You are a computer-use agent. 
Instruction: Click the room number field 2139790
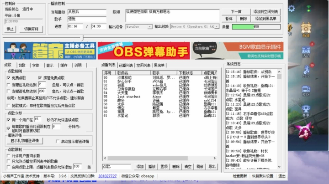coord(23,21)
